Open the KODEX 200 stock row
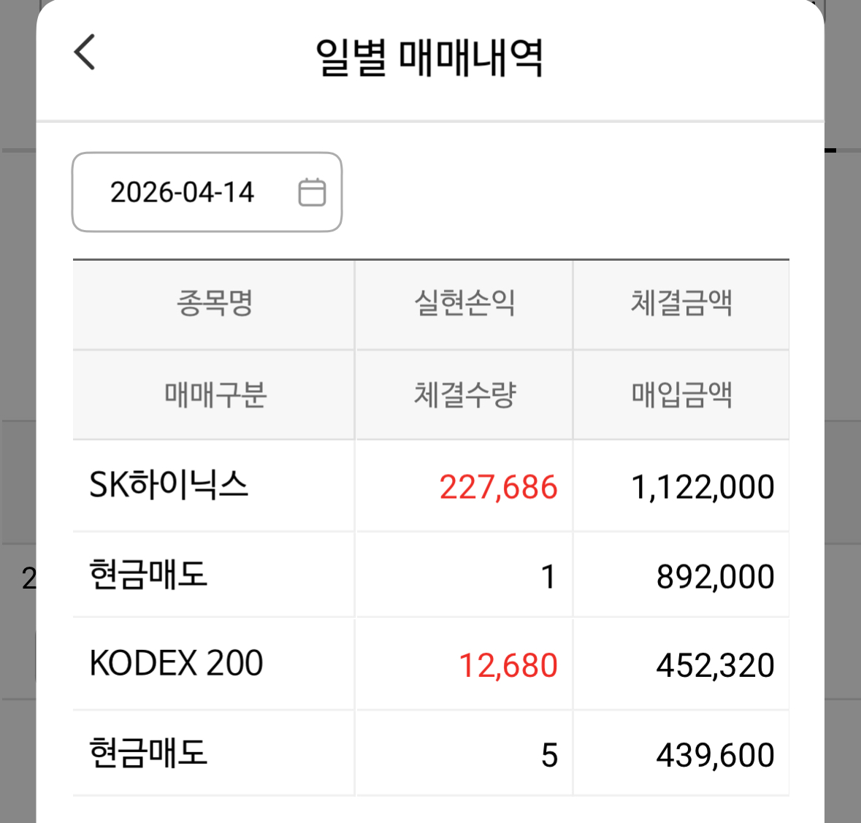Viewport: 861px width, 823px height. [176, 664]
